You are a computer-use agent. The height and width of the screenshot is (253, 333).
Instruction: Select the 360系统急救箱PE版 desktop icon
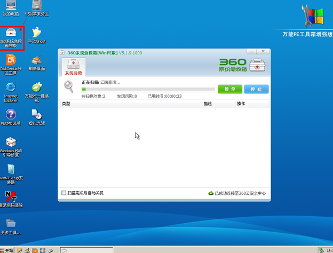tap(11, 38)
